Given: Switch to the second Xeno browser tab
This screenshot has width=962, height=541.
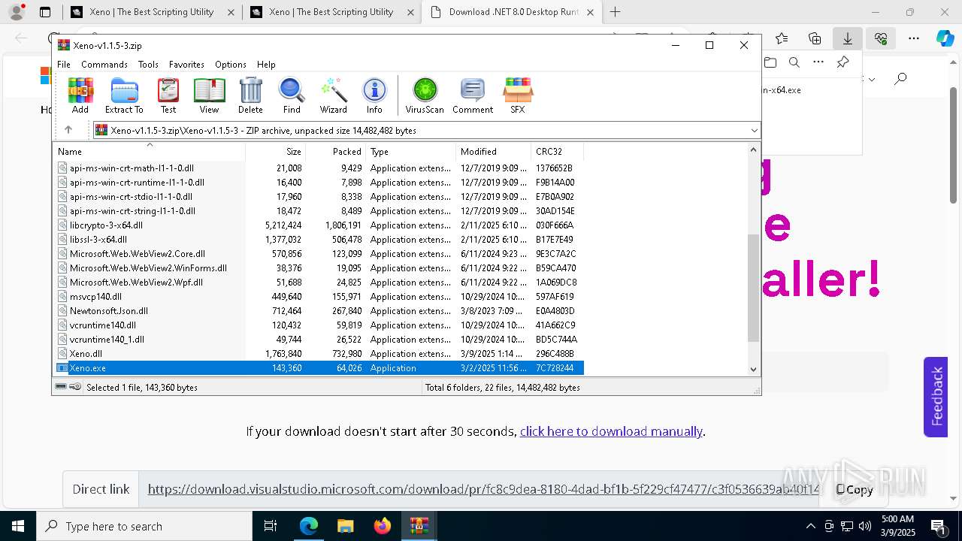Looking at the screenshot, I should tap(331, 12).
